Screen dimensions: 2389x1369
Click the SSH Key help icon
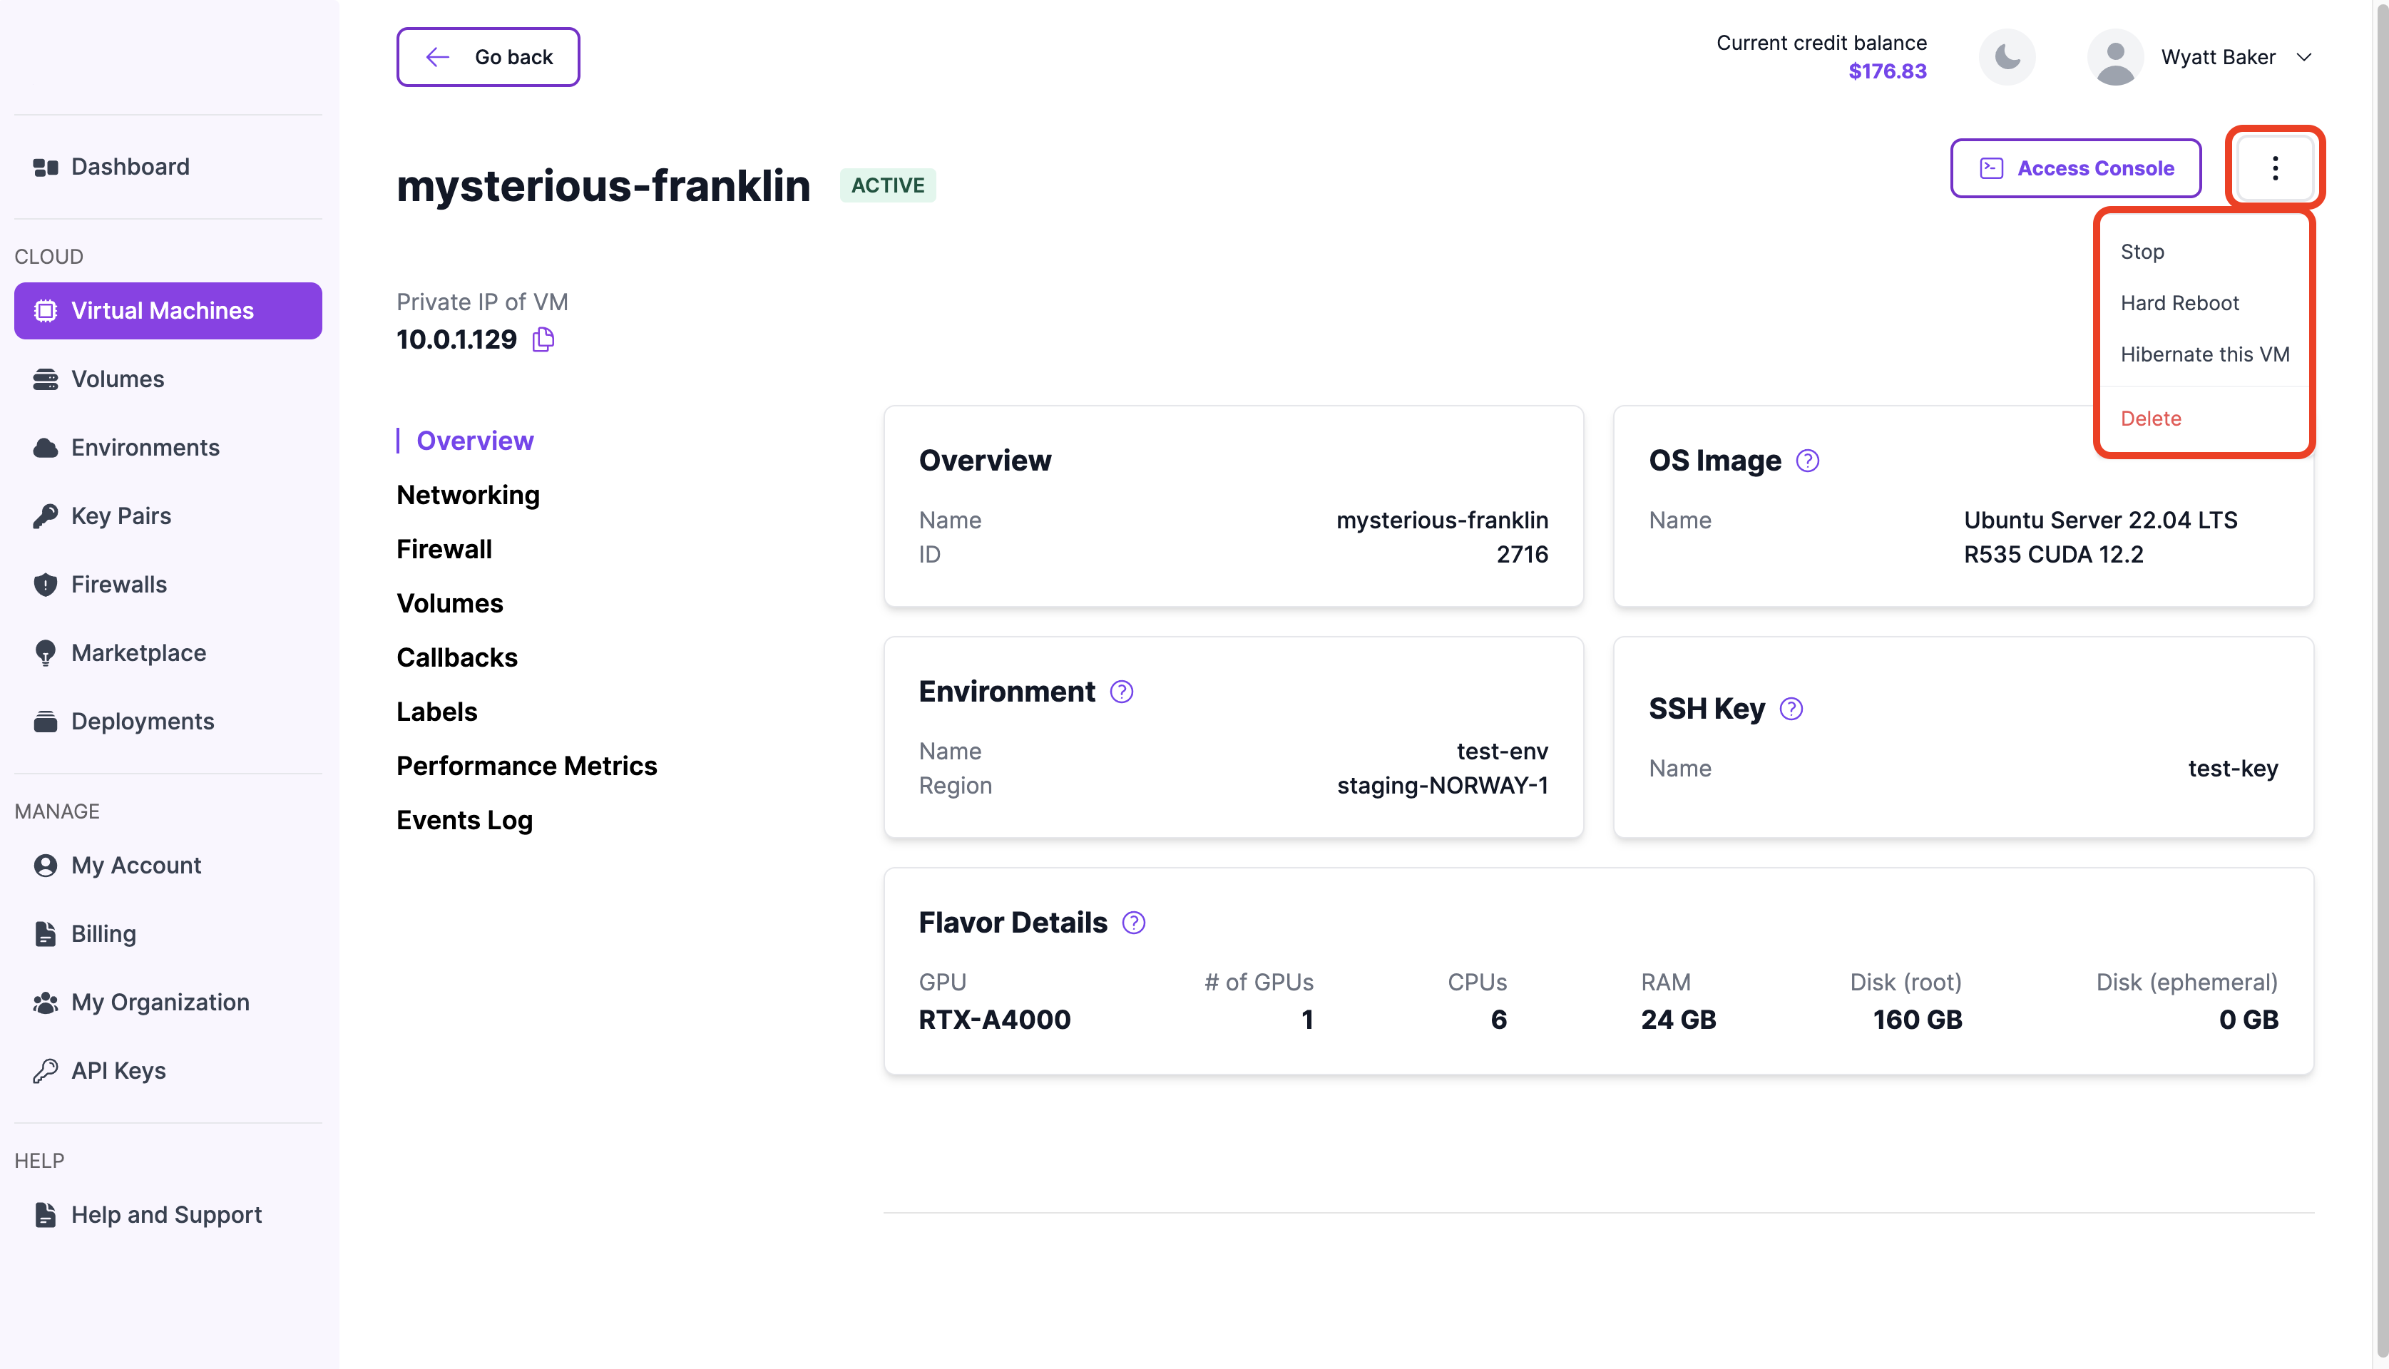(1790, 709)
